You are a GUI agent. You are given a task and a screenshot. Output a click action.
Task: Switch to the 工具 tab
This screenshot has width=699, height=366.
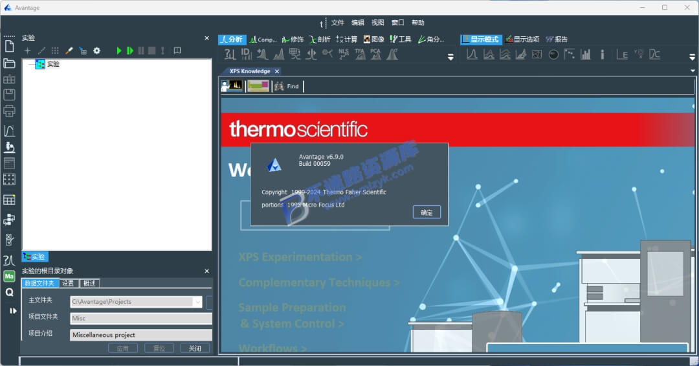[401, 40]
